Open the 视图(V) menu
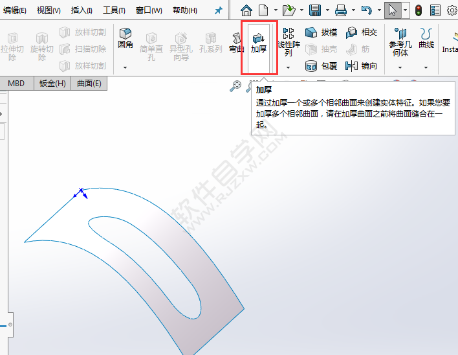This screenshot has height=355, width=458. [x=49, y=10]
